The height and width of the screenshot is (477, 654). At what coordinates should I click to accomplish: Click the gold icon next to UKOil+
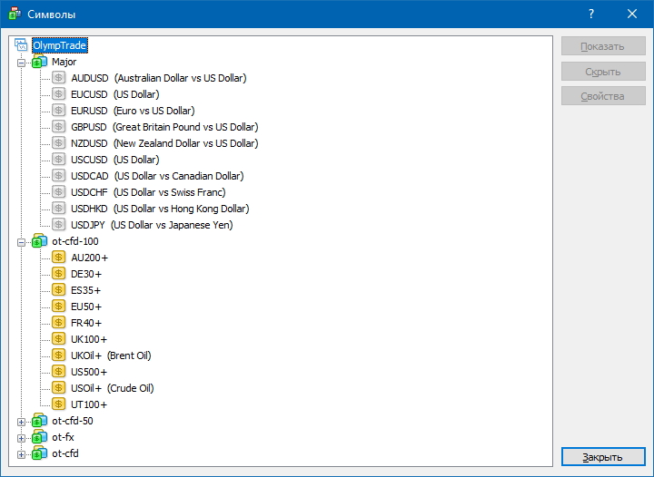(59, 355)
